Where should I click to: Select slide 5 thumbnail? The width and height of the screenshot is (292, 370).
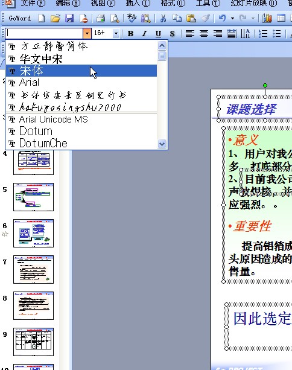click(34, 197)
